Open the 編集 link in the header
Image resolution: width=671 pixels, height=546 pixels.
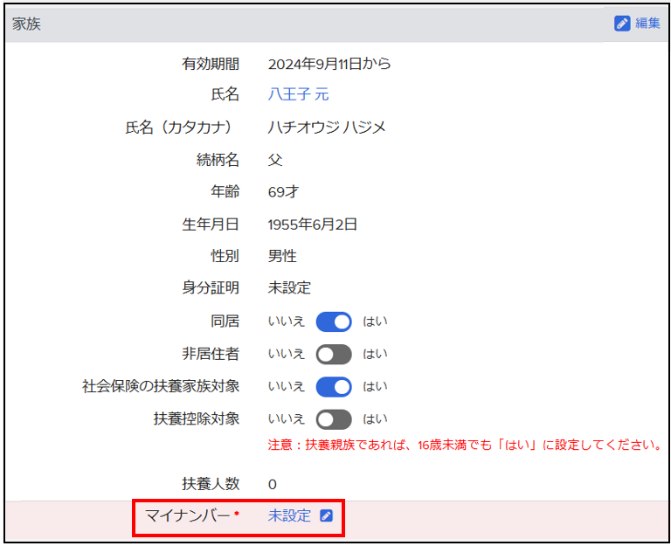(x=647, y=24)
